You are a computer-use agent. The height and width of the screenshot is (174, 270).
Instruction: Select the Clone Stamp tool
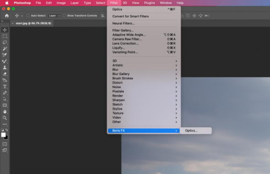[x=5, y=67]
